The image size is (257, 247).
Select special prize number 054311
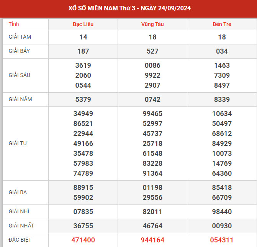222,240
